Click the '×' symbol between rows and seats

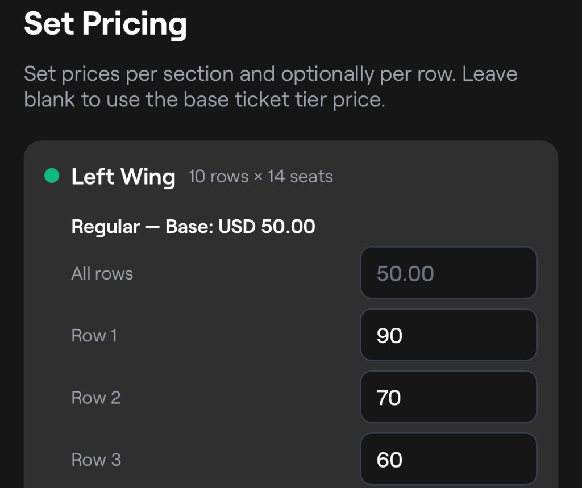click(x=258, y=177)
